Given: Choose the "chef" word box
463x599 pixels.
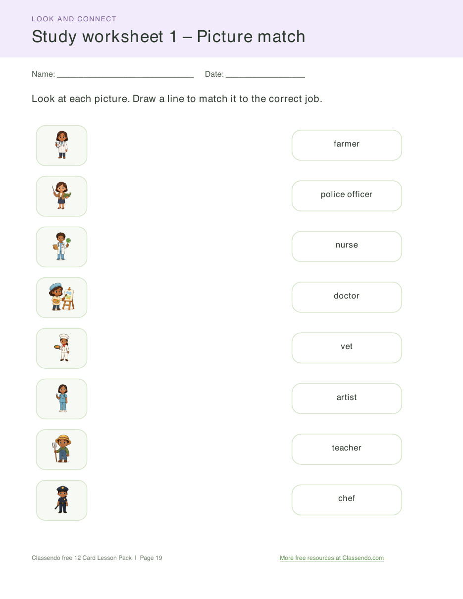Looking at the screenshot, I should pyautogui.click(x=347, y=500).
